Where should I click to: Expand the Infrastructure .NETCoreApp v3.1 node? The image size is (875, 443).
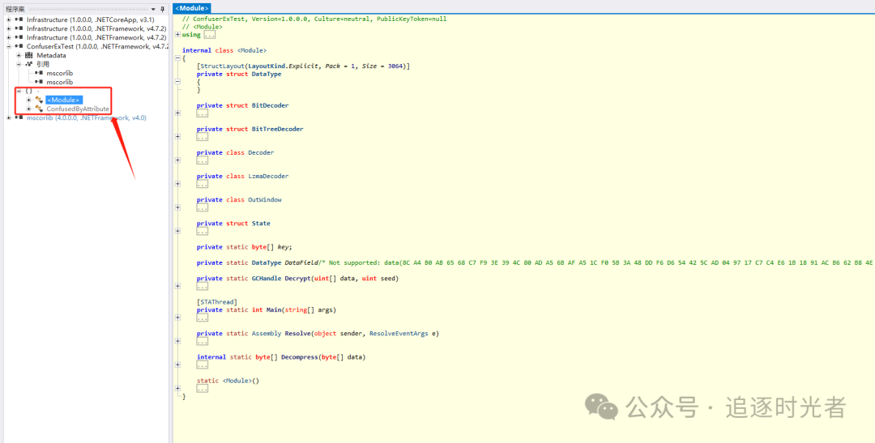(x=9, y=19)
